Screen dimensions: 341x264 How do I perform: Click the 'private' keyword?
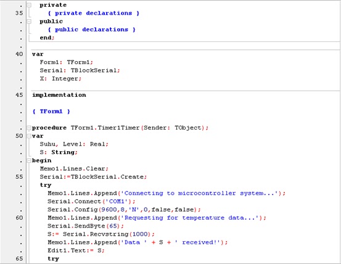(x=53, y=5)
